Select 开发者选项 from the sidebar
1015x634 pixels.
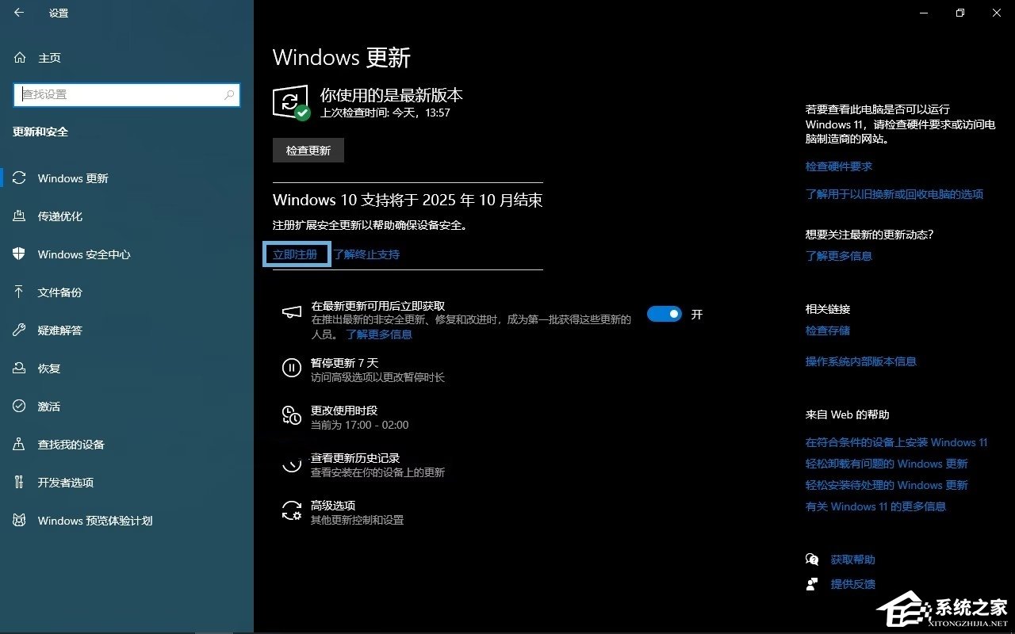click(20, 483)
